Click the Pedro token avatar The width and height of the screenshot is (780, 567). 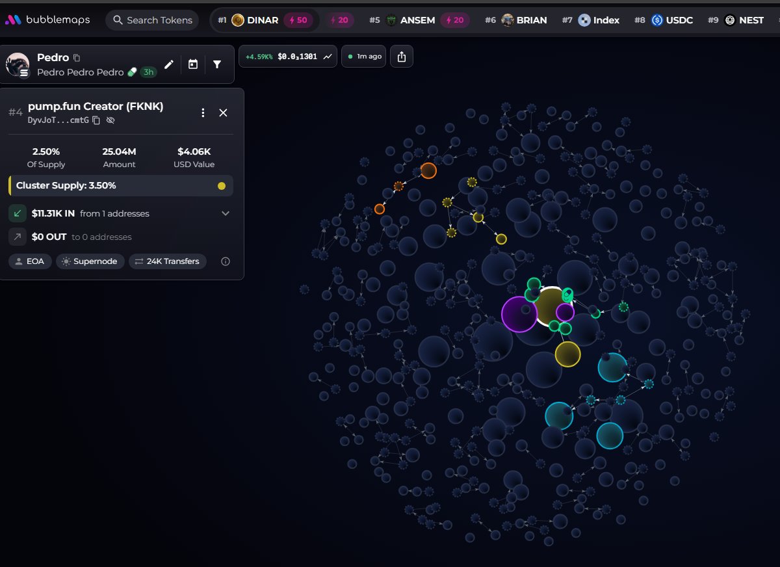(18, 64)
